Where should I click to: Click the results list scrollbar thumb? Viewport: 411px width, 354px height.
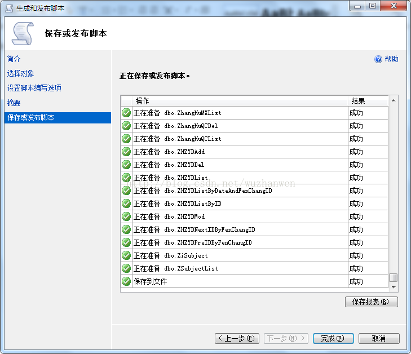click(394, 277)
